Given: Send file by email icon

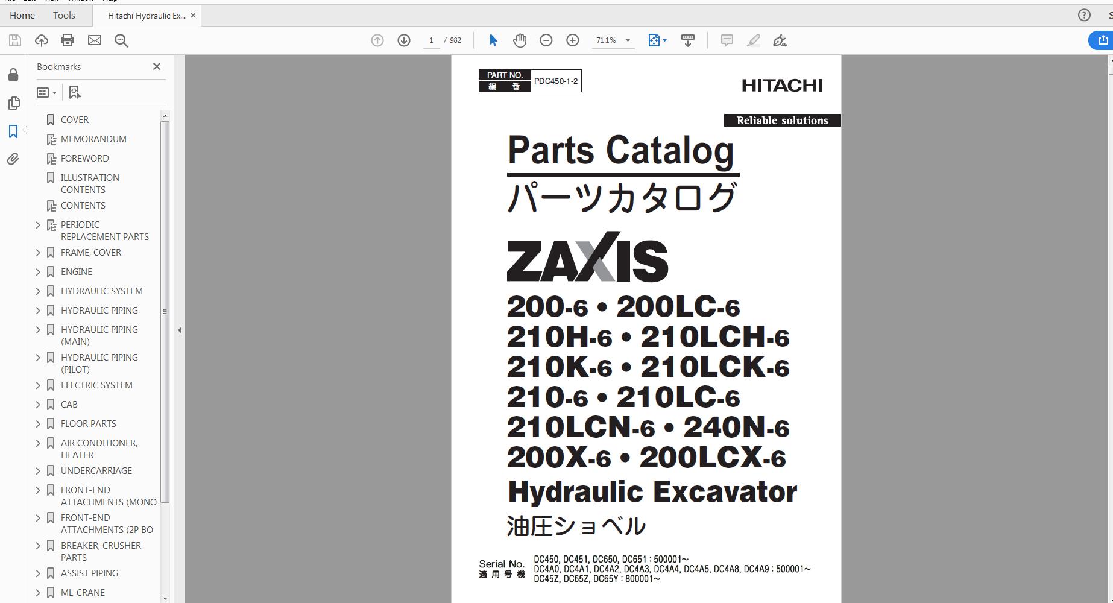Looking at the screenshot, I should click(x=95, y=40).
